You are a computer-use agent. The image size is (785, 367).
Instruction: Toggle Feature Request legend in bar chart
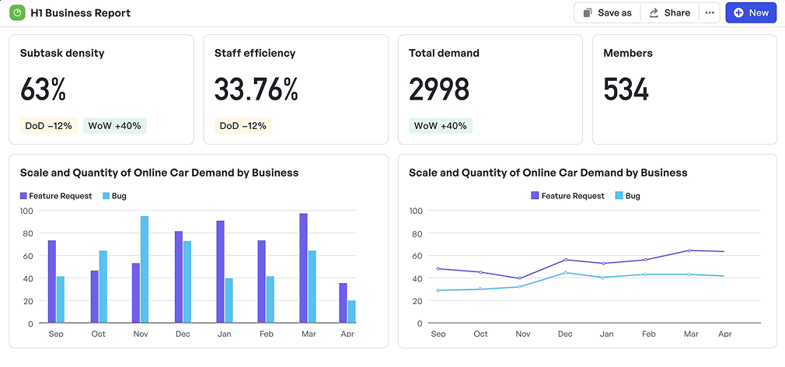click(x=56, y=196)
